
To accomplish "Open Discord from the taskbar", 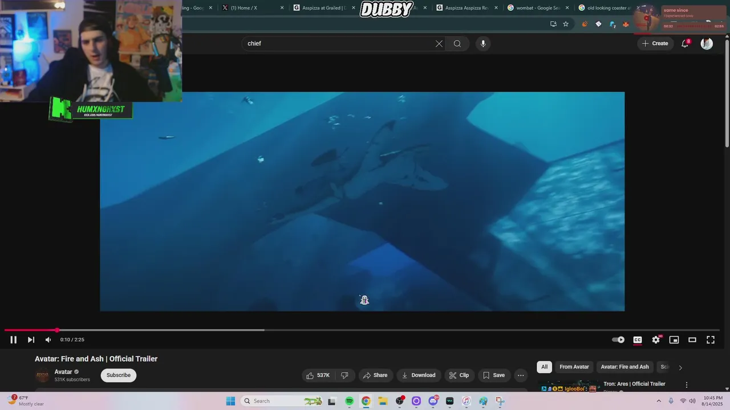I will click(433, 401).
